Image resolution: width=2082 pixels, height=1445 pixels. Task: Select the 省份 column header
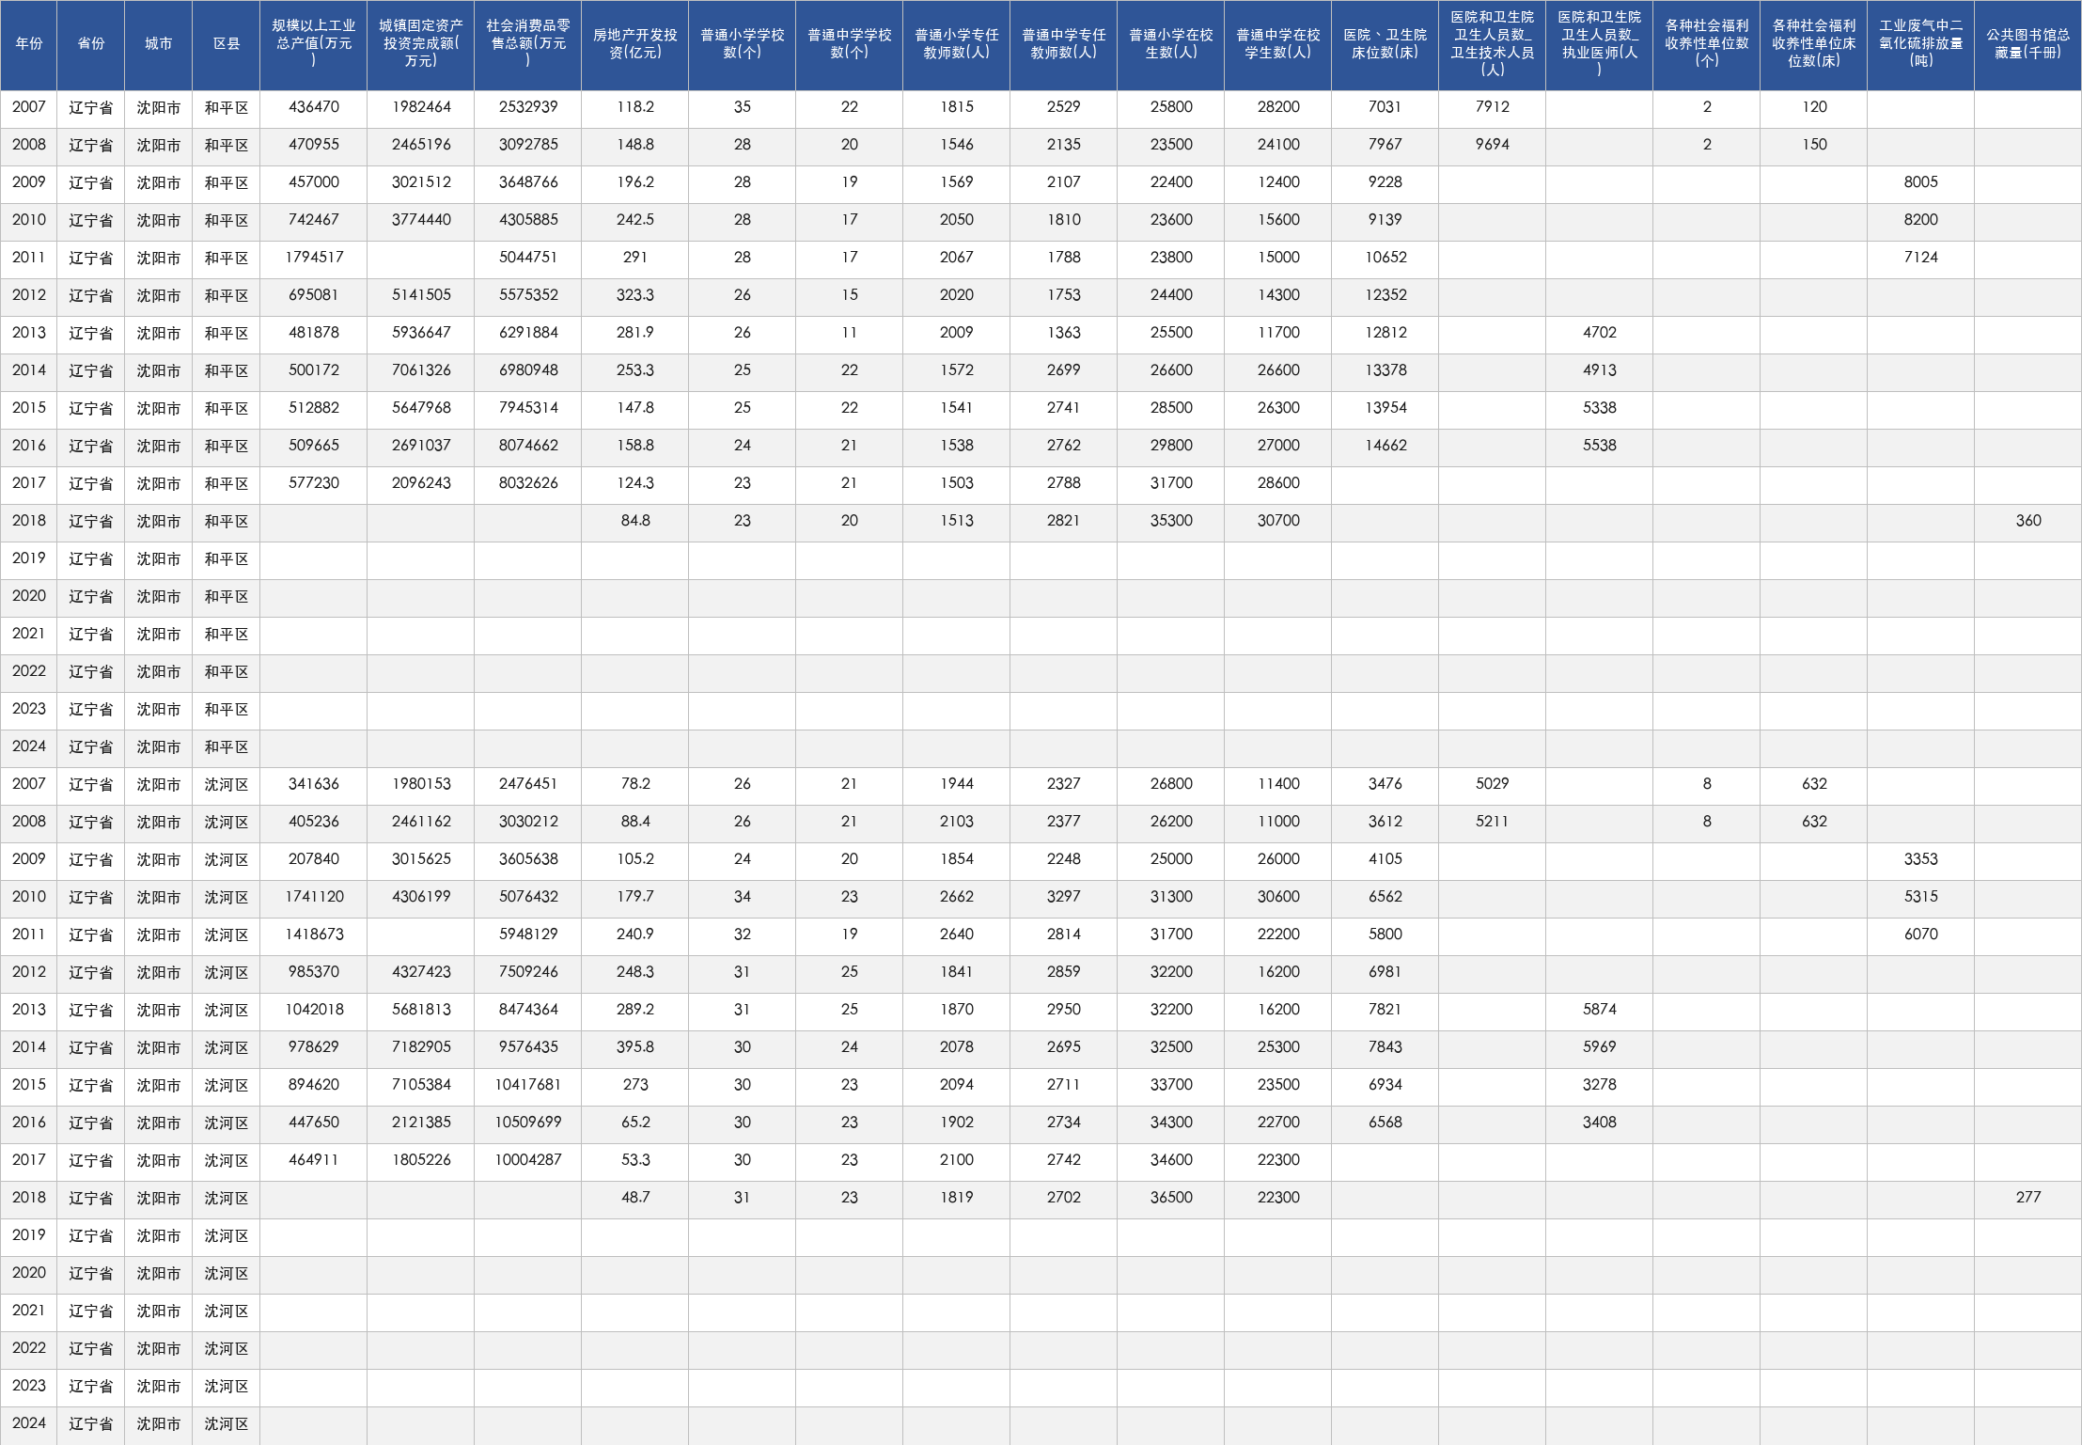tap(90, 44)
